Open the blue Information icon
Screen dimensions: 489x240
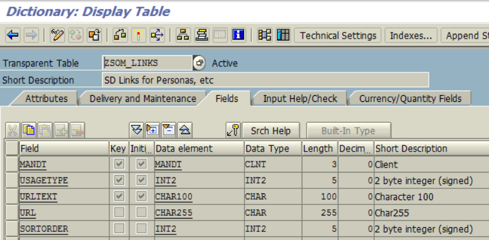(238, 35)
